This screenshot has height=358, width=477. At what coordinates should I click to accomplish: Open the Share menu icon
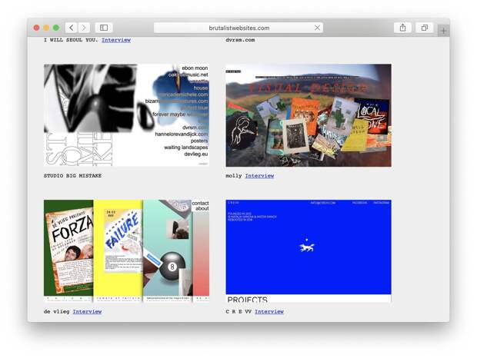pos(402,28)
